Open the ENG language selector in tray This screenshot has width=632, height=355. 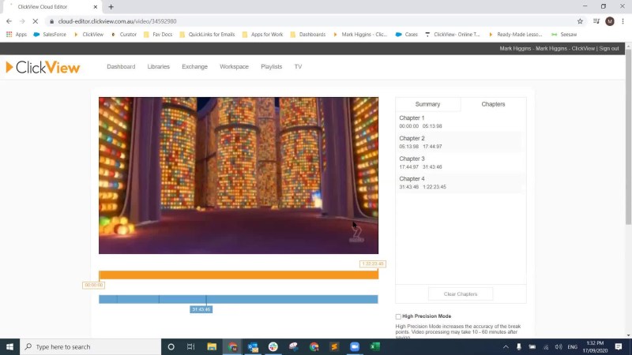(x=572, y=346)
